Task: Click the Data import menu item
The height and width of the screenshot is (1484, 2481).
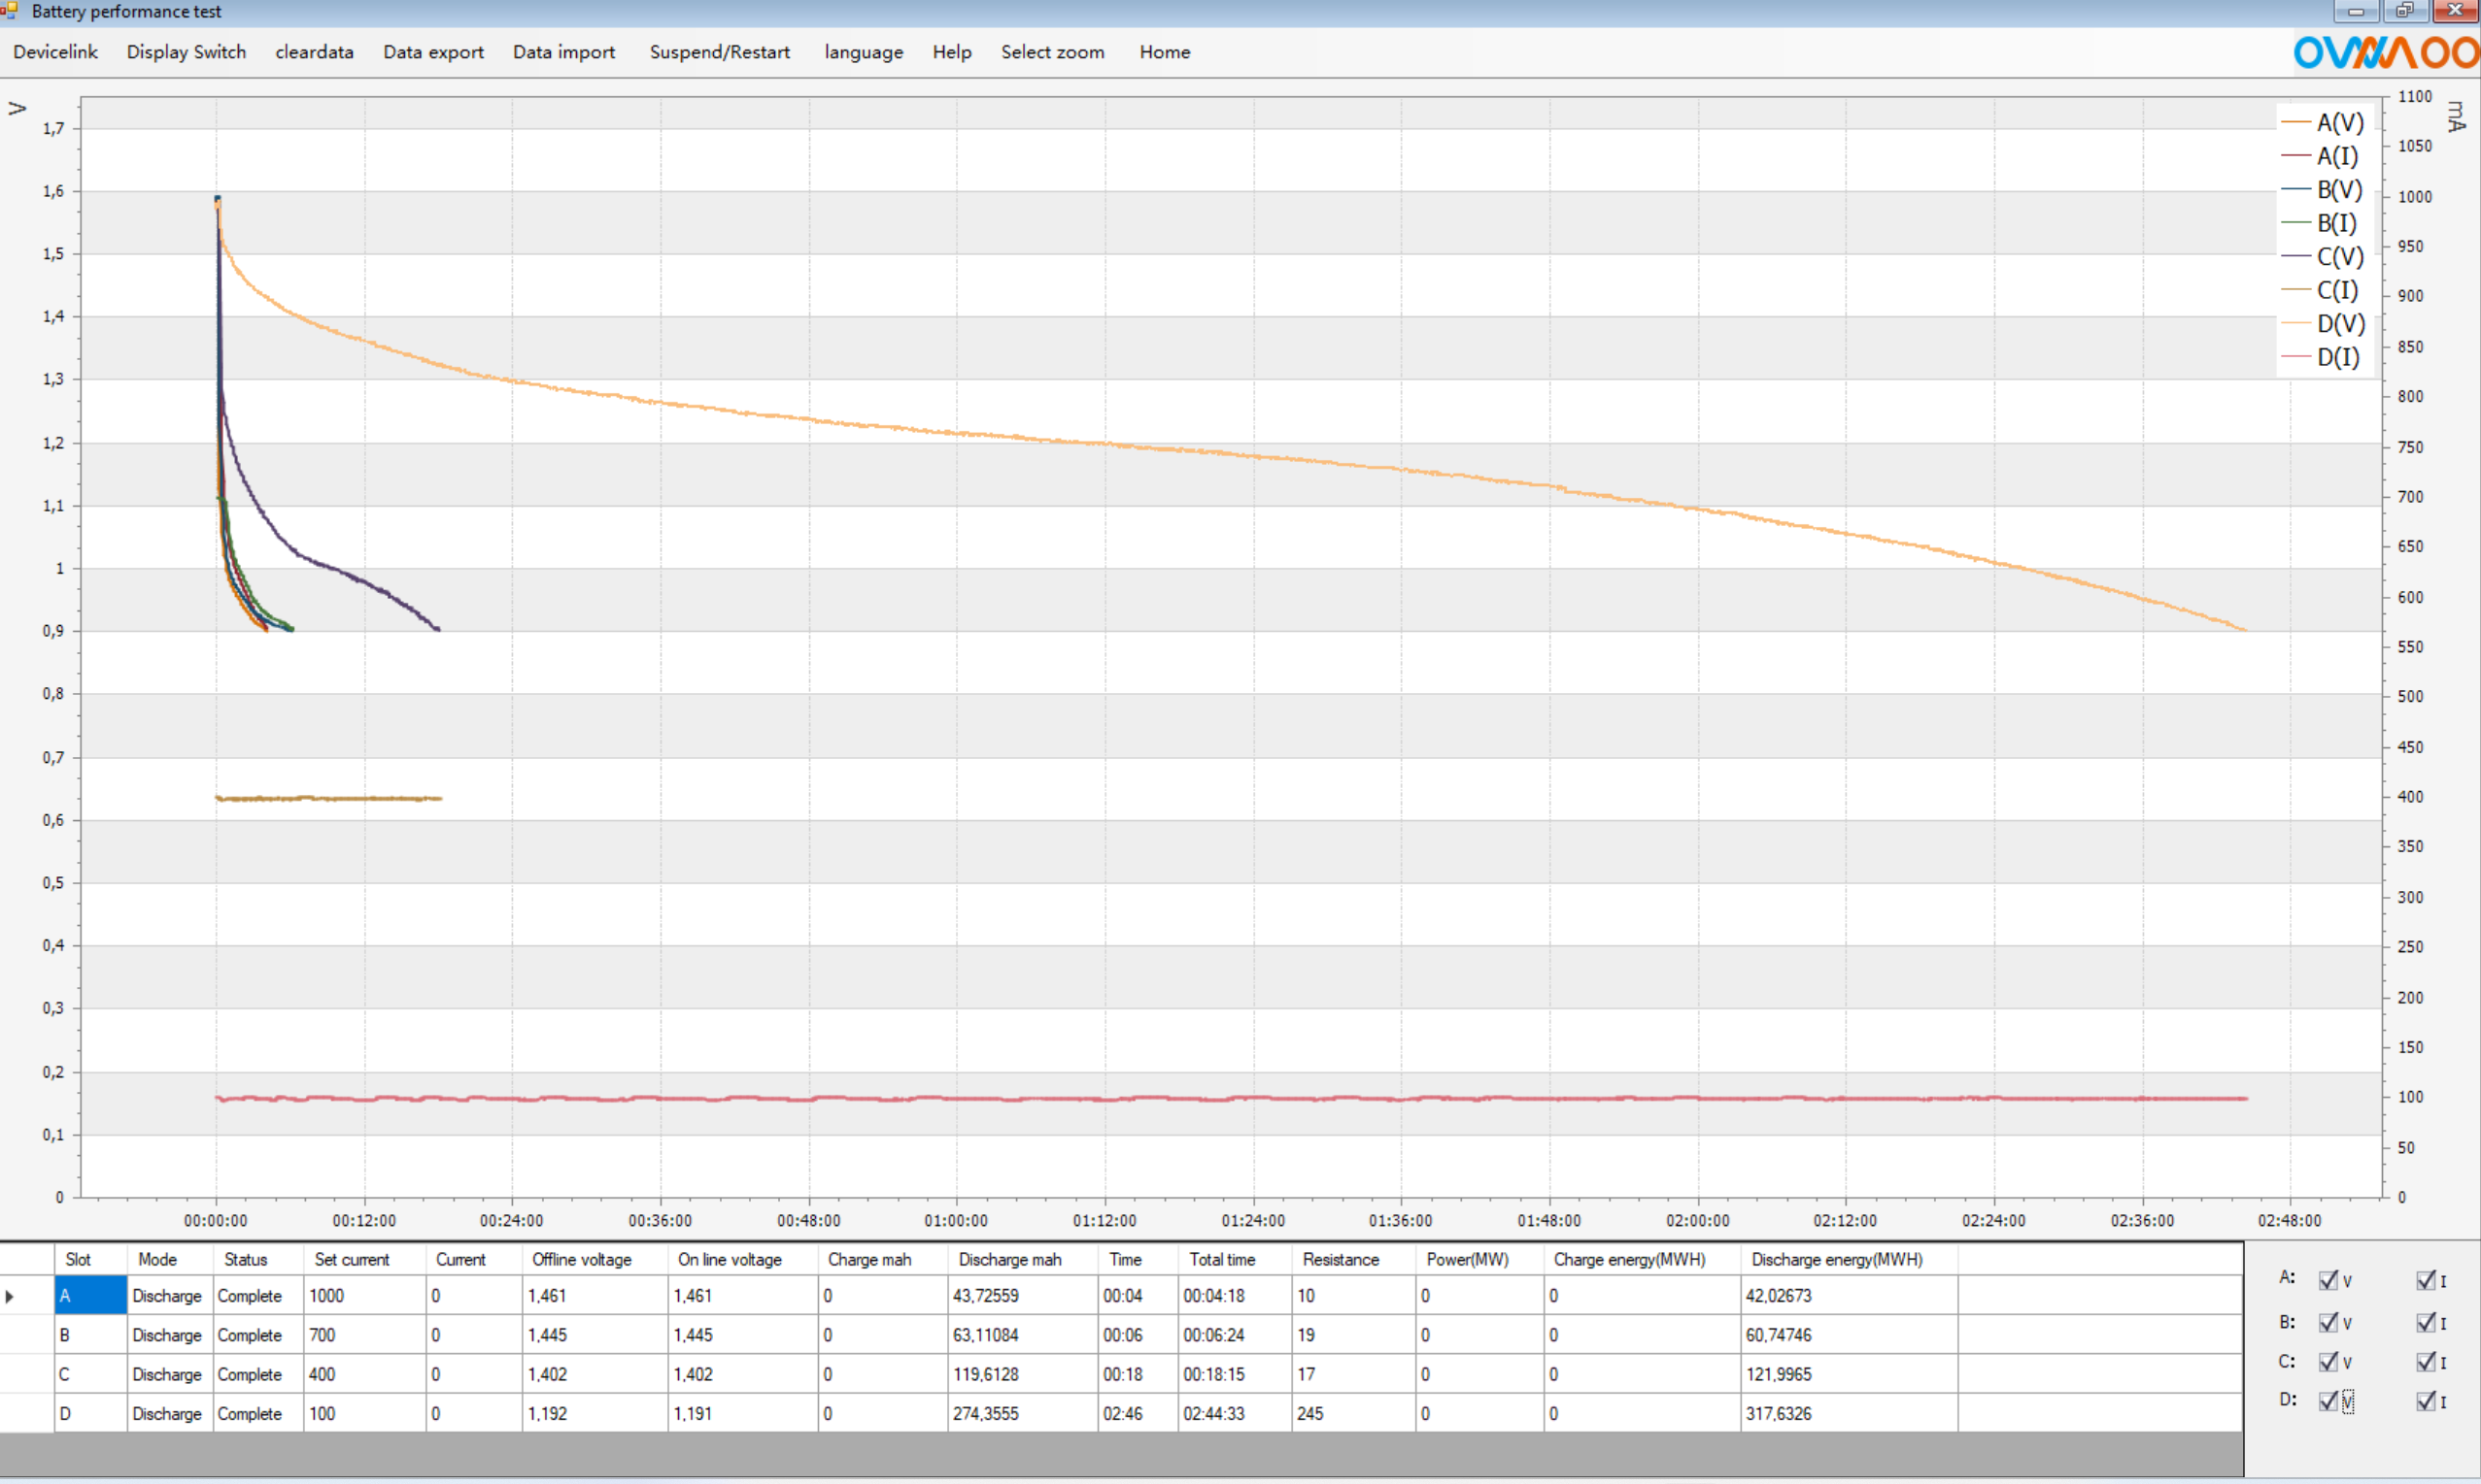Action: (x=563, y=52)
